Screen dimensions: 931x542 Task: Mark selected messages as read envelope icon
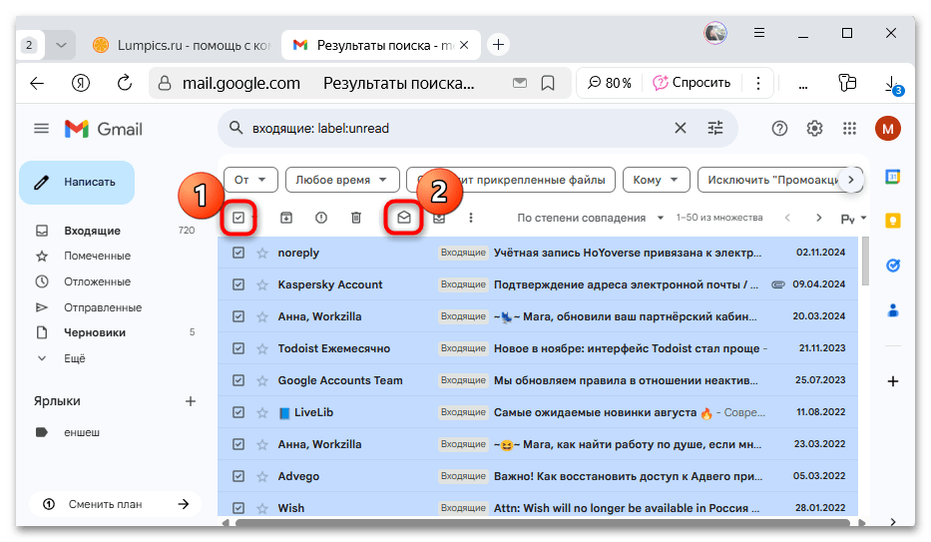(404, 218)
